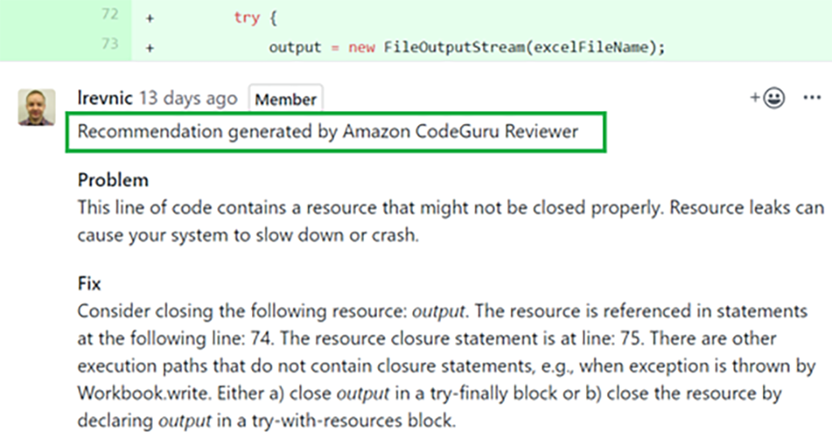The image size is (832, 438).
Task: Click the 'Problem' heading
Action: coord(113,180)
